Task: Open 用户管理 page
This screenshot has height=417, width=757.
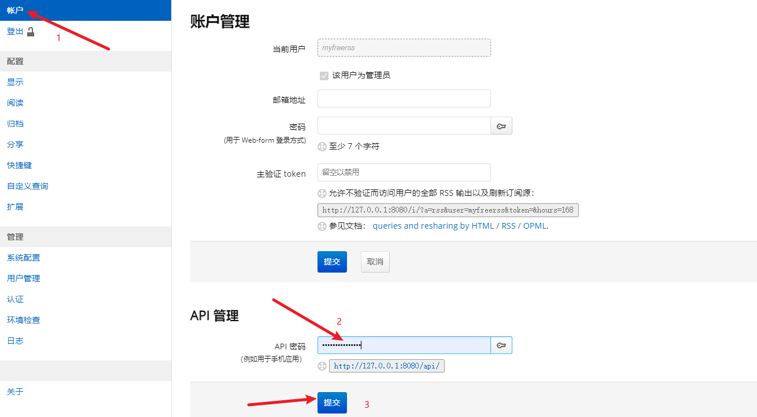Action: pyautogui.click(x=24, y=278)
